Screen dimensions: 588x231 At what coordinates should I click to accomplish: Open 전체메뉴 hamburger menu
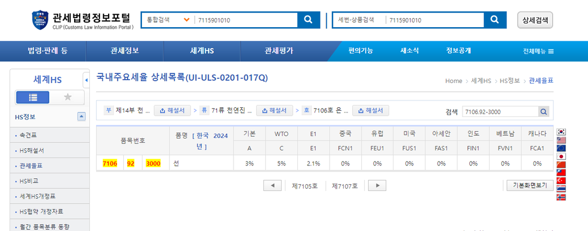(538, 51)
